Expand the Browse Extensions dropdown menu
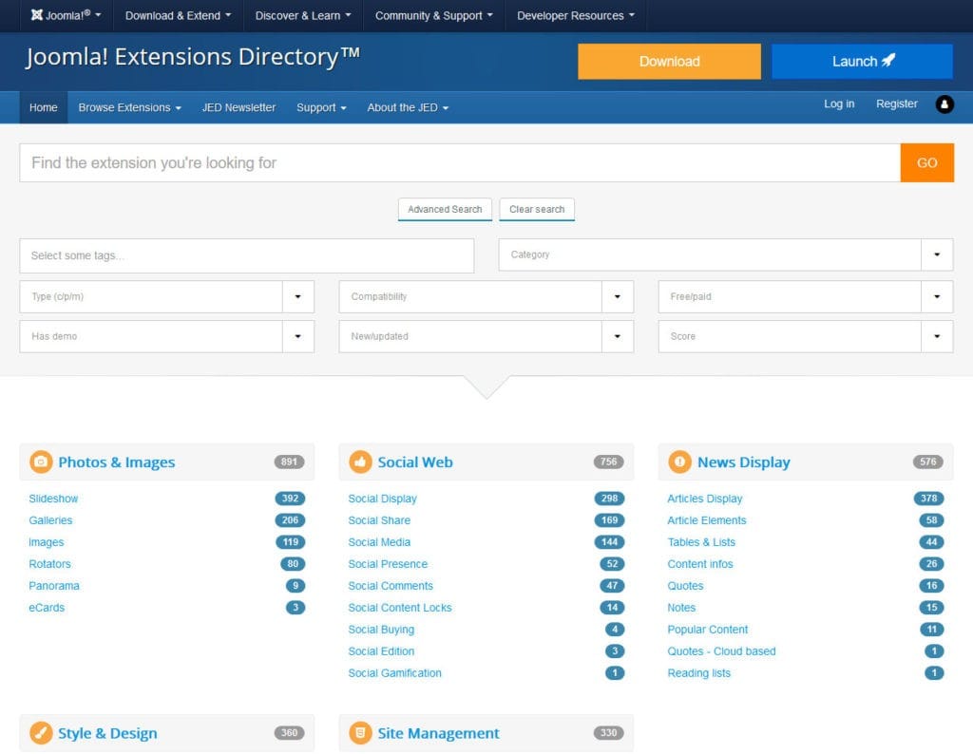 click(x=129, y=108)
